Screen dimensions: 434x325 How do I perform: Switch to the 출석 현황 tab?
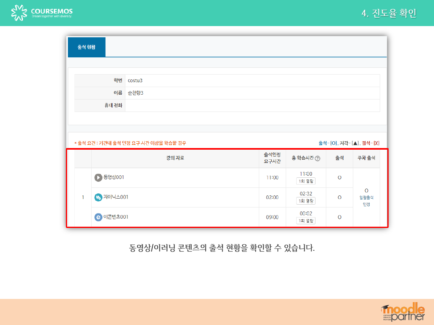coord(87,47)
